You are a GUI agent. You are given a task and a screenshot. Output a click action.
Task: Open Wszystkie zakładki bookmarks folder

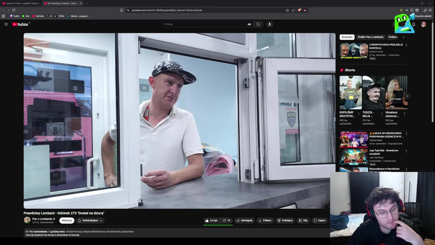click(x=423, y=16)
